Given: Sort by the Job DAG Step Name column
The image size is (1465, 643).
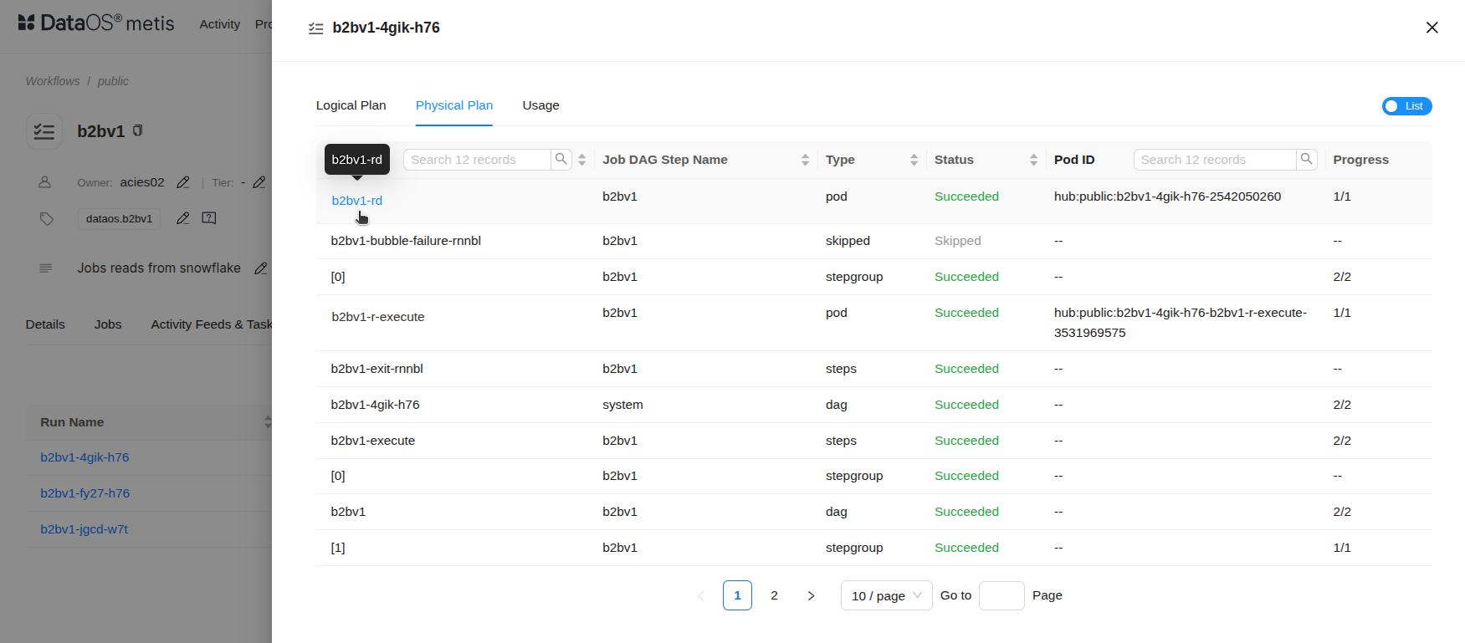Looking at the screenshot, I should tap(804, 160).
